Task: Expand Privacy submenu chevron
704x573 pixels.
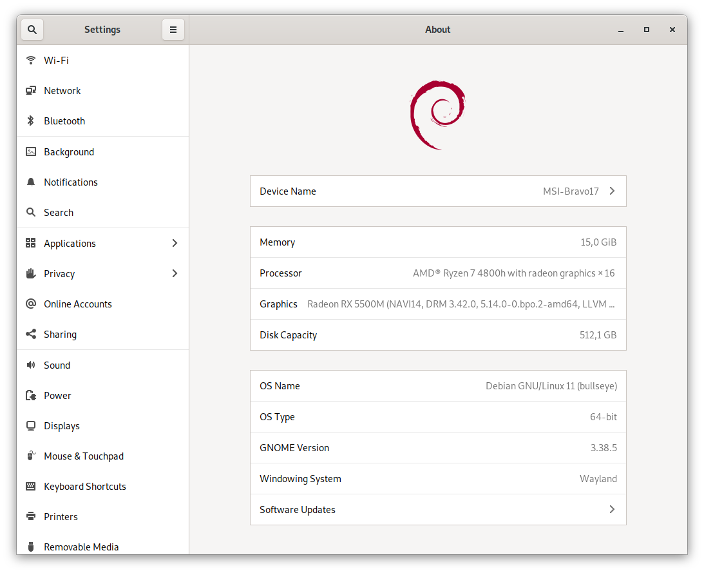Action: 175,273
